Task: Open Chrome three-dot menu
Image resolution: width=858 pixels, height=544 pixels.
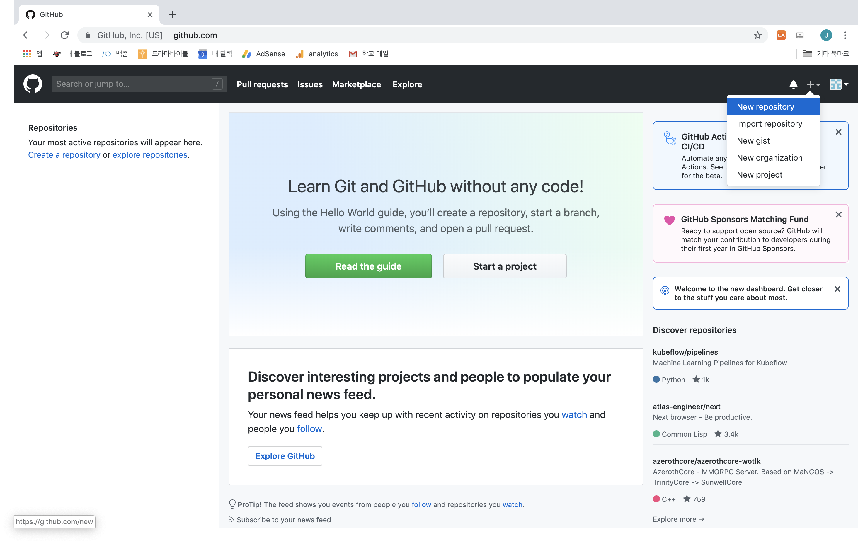Action: pos(845,35)
